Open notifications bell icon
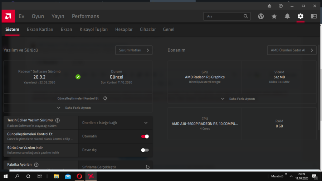Viewport: 322px width, 181px height. point(287,16)
